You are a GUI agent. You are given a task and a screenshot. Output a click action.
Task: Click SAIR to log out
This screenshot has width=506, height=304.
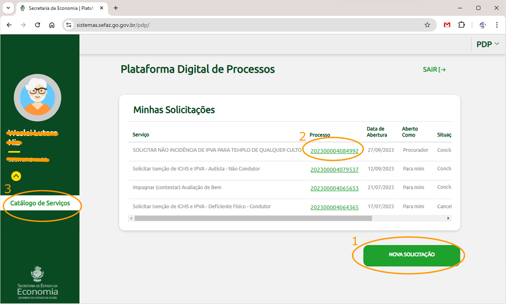click(434, 69)
